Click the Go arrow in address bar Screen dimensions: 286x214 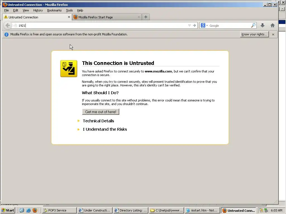194,25
